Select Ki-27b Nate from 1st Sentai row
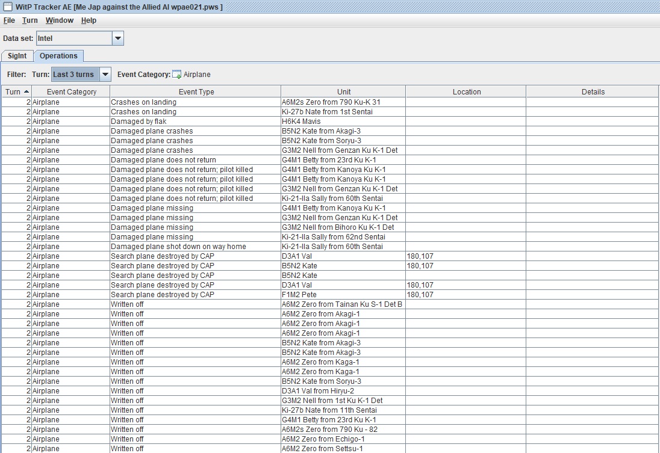The image size is (660, 453). [x=330, y=112]
